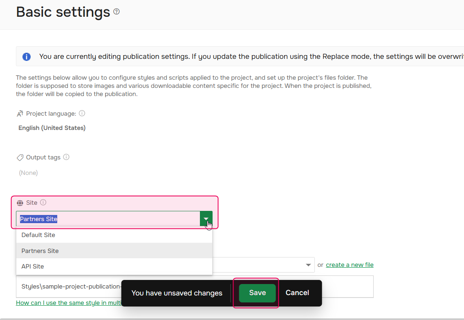Click the Save button
The height and width of the screenshot is (320, 464).
point(257,293)
